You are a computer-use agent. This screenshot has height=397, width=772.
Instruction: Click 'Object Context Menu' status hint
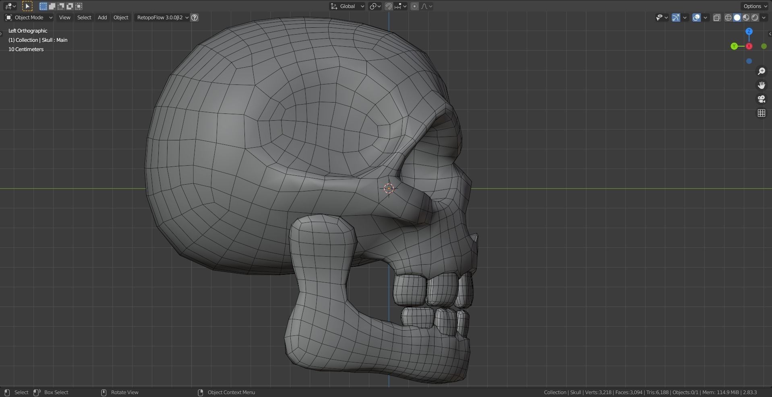click(231, 392)
